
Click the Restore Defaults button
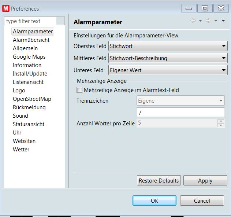click(x=159, y=180)
